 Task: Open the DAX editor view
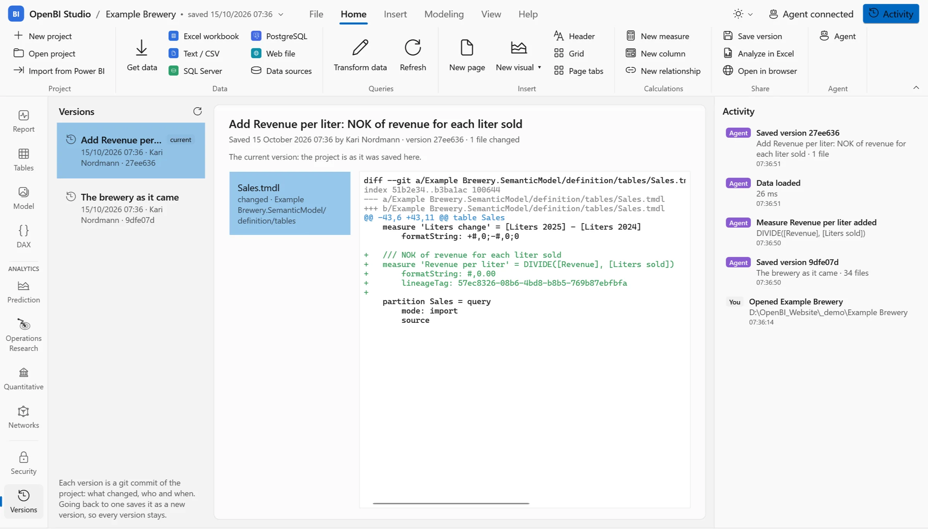[x=24, y=236]
